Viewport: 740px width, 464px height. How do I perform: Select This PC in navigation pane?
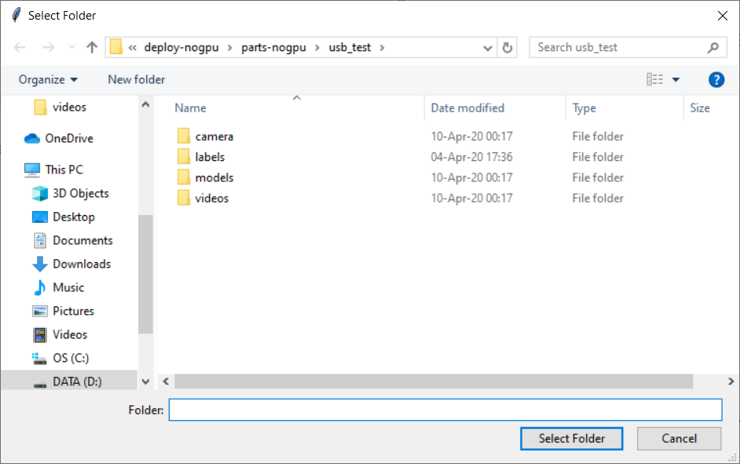point(64,170)
